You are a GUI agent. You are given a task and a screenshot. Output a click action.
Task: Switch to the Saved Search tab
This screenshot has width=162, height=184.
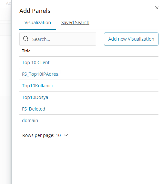75,23
